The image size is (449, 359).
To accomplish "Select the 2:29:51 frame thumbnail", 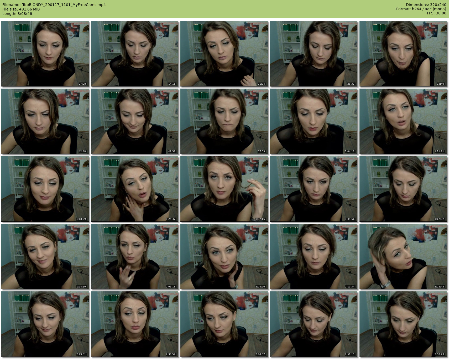I will point(45,324).
